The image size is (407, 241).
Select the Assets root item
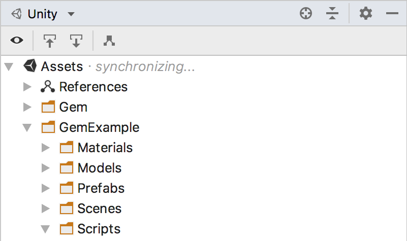pos(62,66)
